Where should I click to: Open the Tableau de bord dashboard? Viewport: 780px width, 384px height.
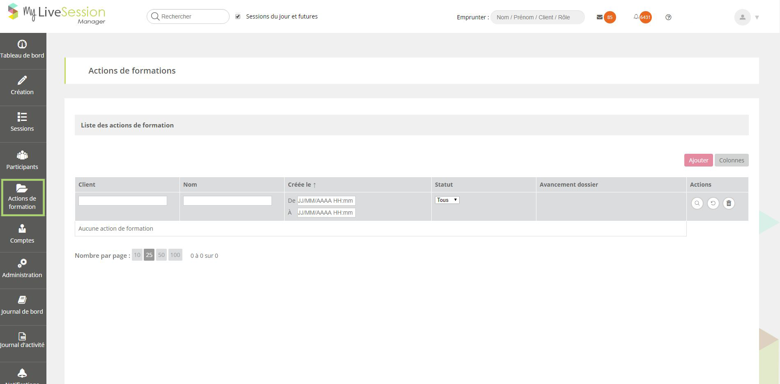(22, 49)
